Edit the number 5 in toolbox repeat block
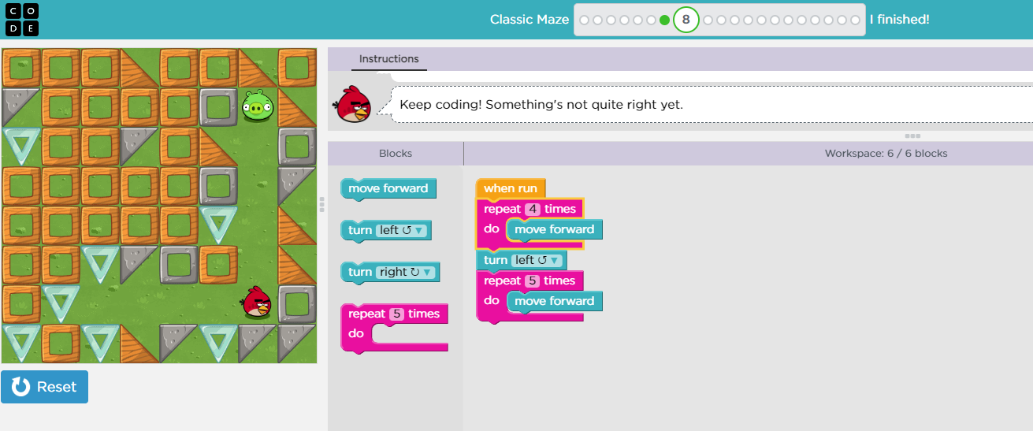The width and height of the screenshot is (1033, 431). pos(397,314)
